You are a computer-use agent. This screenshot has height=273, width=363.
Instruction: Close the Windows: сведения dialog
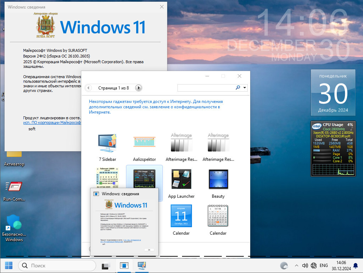(162, 7)
